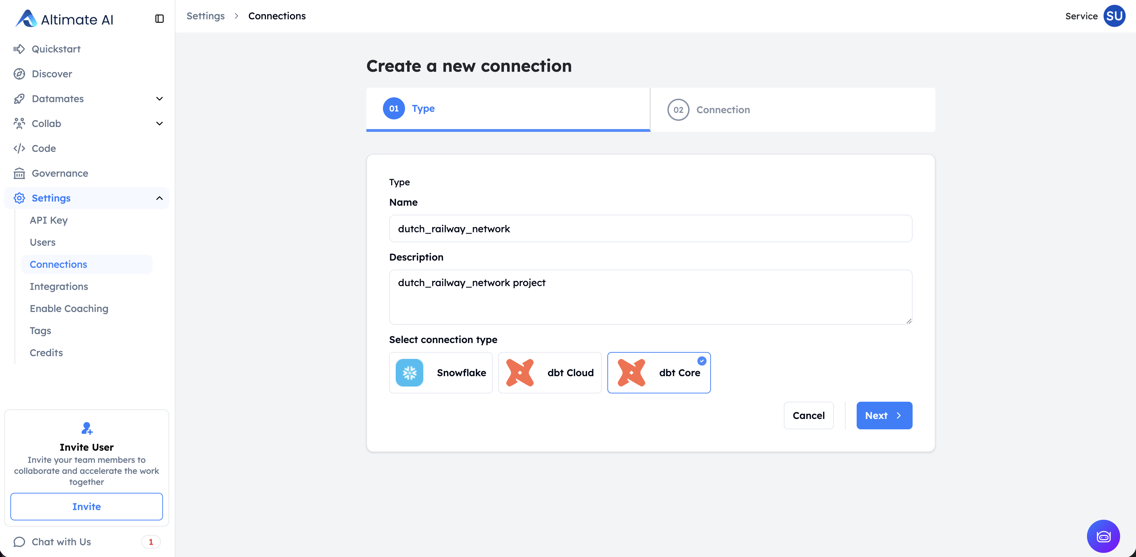Select the Snowflake connection type
1136x557 pixels.
tap(441, 372)
